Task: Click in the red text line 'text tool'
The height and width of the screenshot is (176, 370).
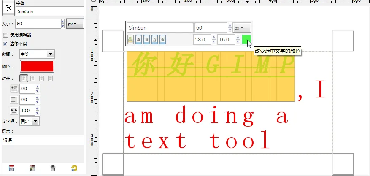Action: point(197,140)
